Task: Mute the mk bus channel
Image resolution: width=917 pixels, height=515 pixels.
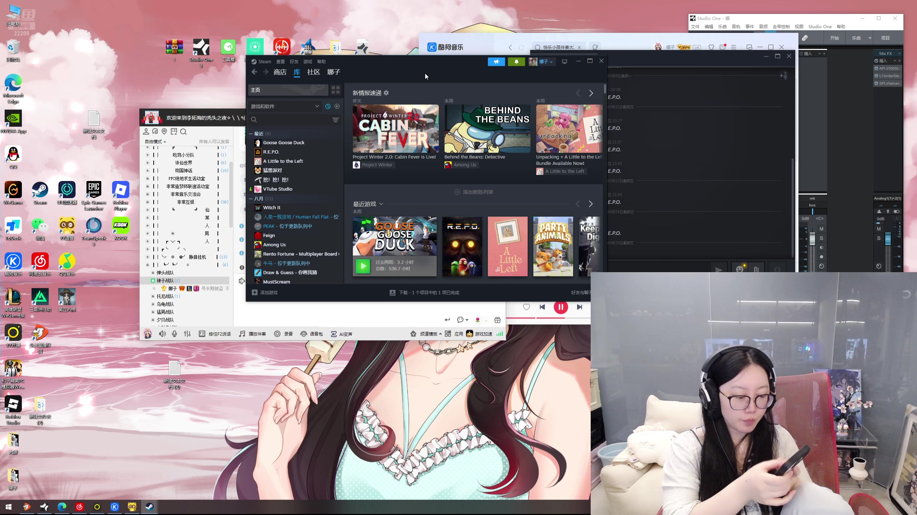Action: [x=821, y=229]
